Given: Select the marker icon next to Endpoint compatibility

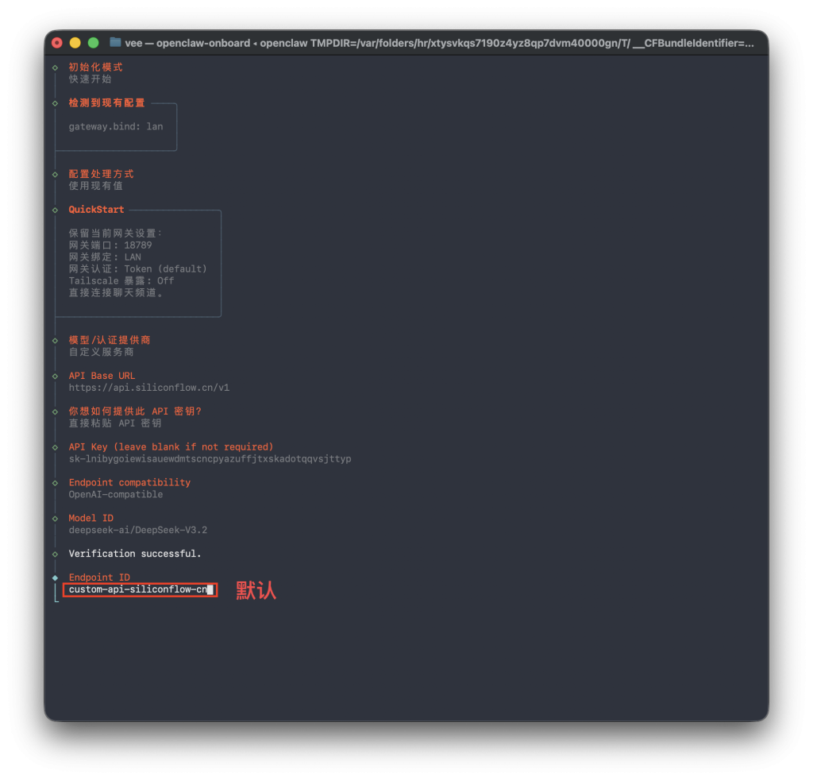Looking at the screenshot, I should point(54,482).
